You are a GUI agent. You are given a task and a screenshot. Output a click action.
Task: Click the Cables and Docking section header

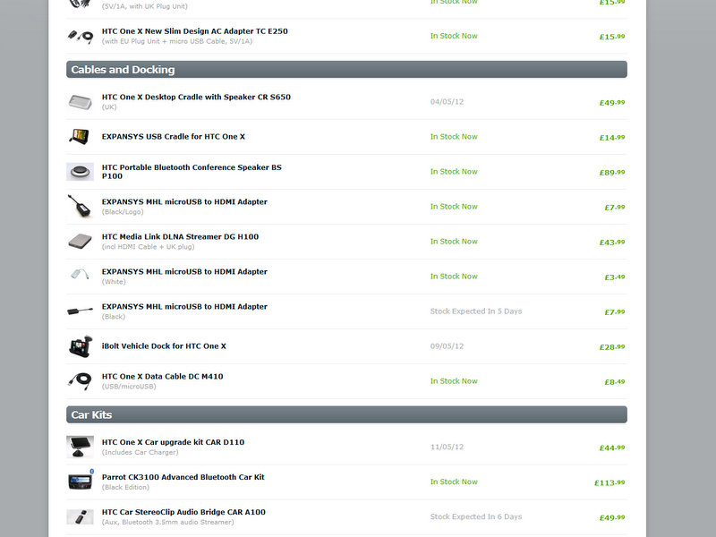pos(346,70)
